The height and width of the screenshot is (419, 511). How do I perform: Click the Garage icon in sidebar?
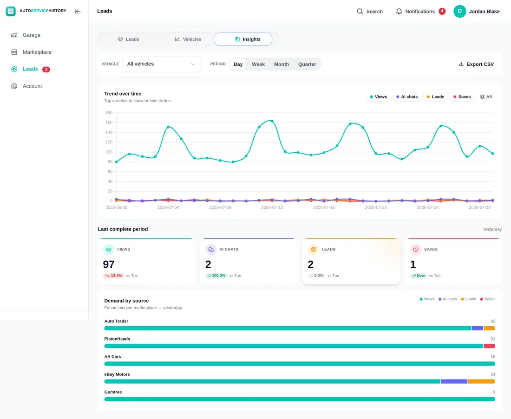[14, 35]
